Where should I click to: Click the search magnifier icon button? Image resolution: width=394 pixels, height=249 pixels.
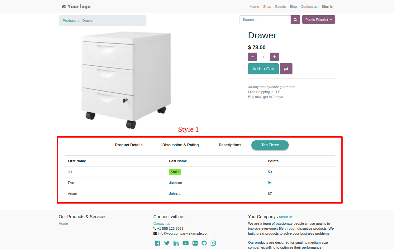tap(295, 20)
